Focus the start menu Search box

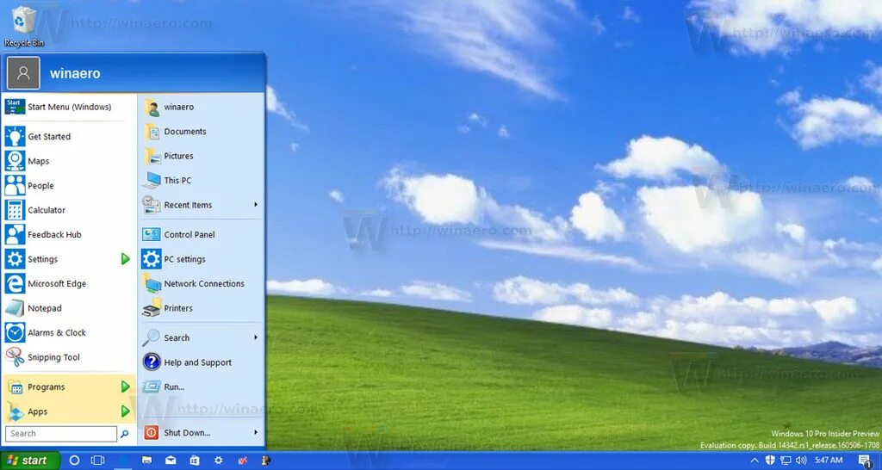pos(61,434)
